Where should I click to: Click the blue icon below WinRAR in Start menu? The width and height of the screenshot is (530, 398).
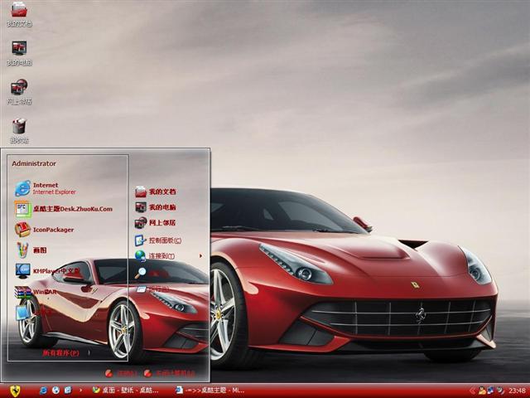22,312
